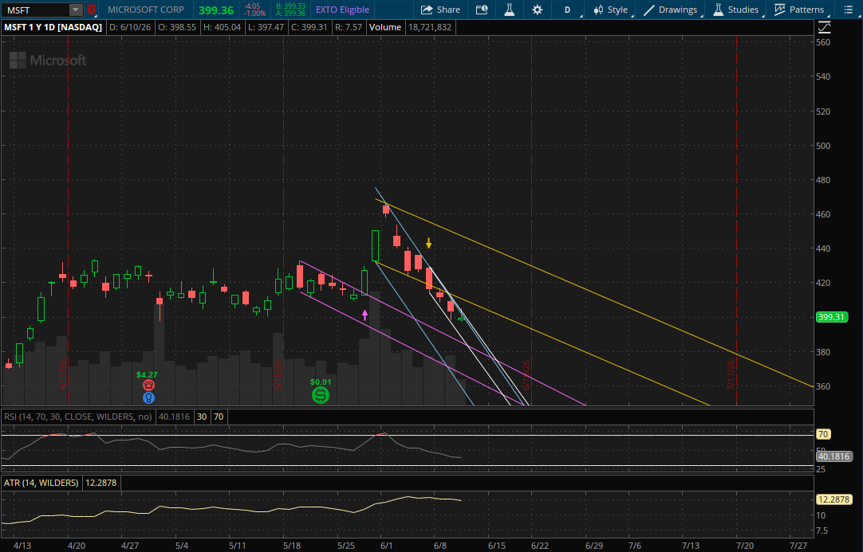Click the red phone conference call icon
The height and width of the screenshot is (552, 863).
tap(148, 386)
